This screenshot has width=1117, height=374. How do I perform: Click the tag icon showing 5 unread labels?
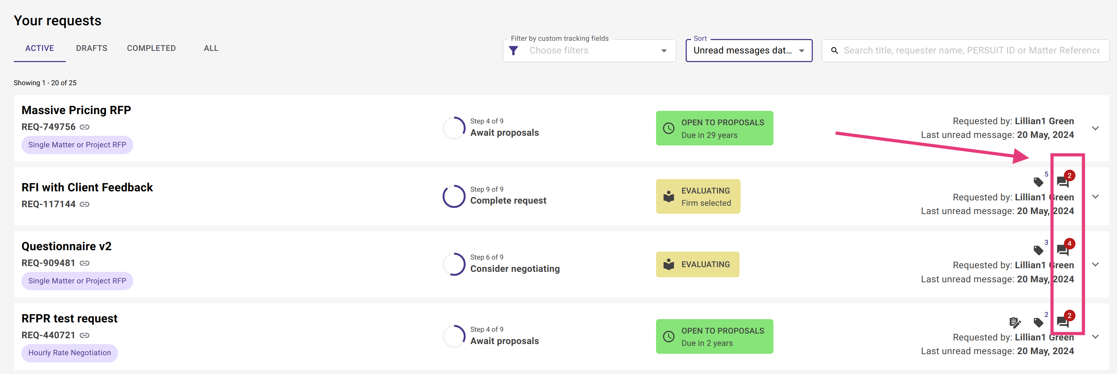1039,182
